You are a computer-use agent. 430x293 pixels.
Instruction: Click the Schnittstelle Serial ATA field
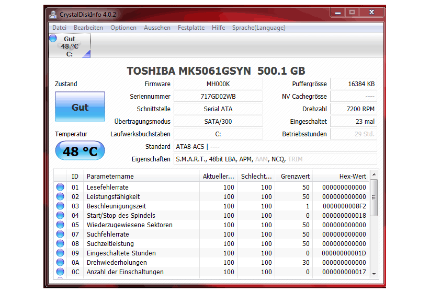point(218,109)
